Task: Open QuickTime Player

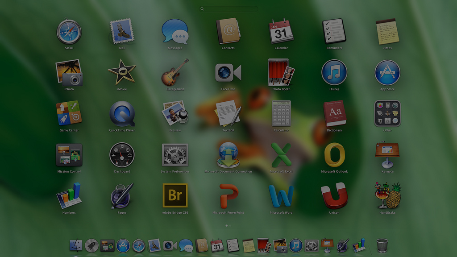Action: tap(122, 114)
